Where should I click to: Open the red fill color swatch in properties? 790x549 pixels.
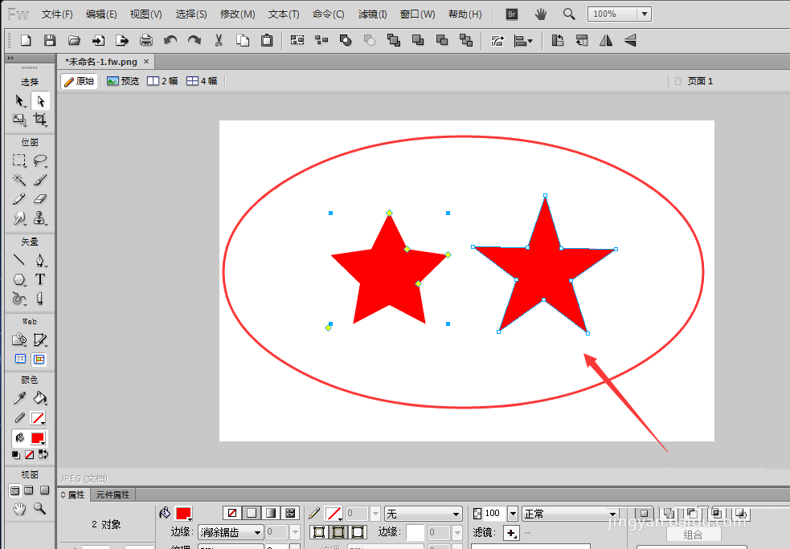click(183, 514)
